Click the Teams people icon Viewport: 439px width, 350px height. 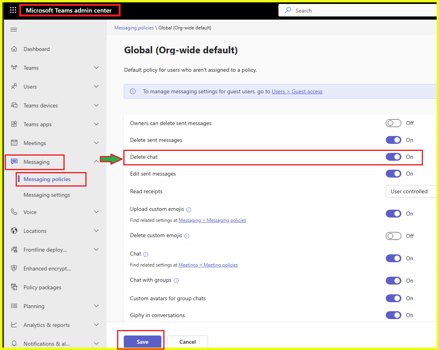(x=14, y=67)
